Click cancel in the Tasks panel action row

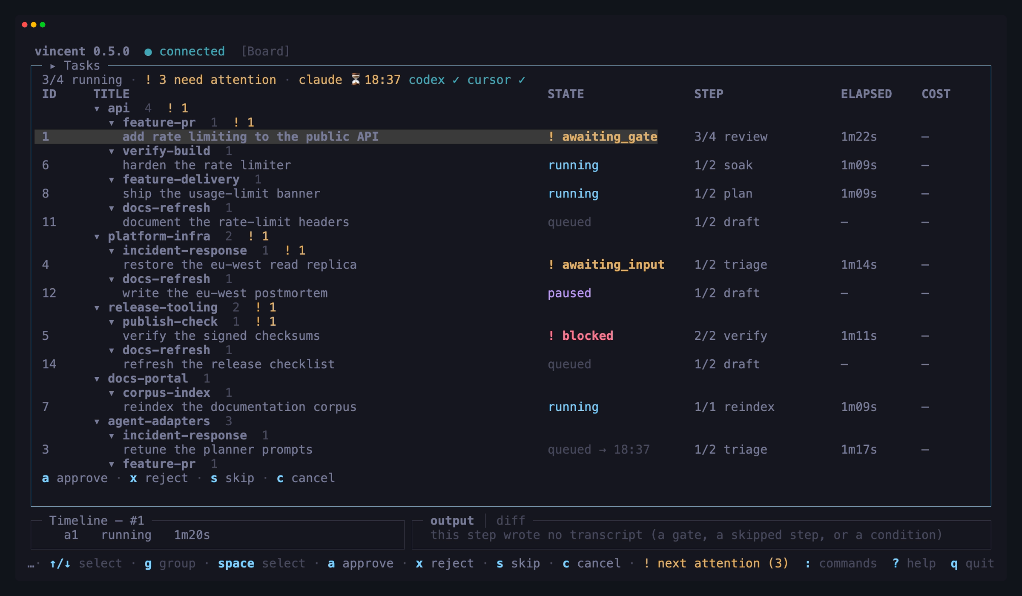(306, 478)
